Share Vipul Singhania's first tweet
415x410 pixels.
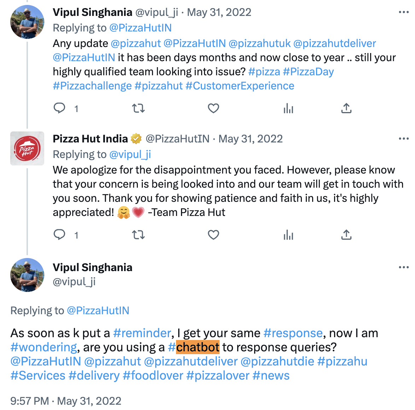tap(346, 108)
